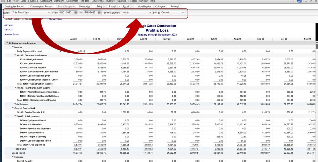Open the Help menu
The image size is (318, 162).
pos(152,1)
